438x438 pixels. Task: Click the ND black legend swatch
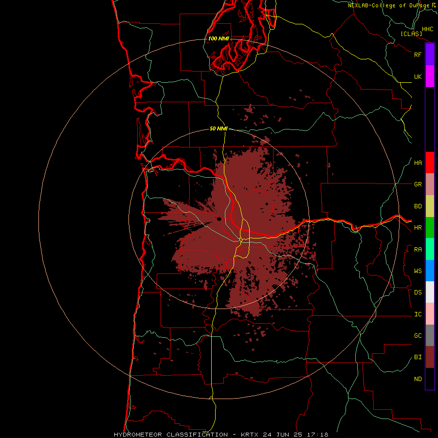(430, 379)
